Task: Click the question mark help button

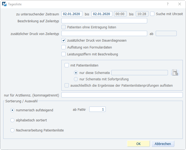Action: tap(168, 4)
